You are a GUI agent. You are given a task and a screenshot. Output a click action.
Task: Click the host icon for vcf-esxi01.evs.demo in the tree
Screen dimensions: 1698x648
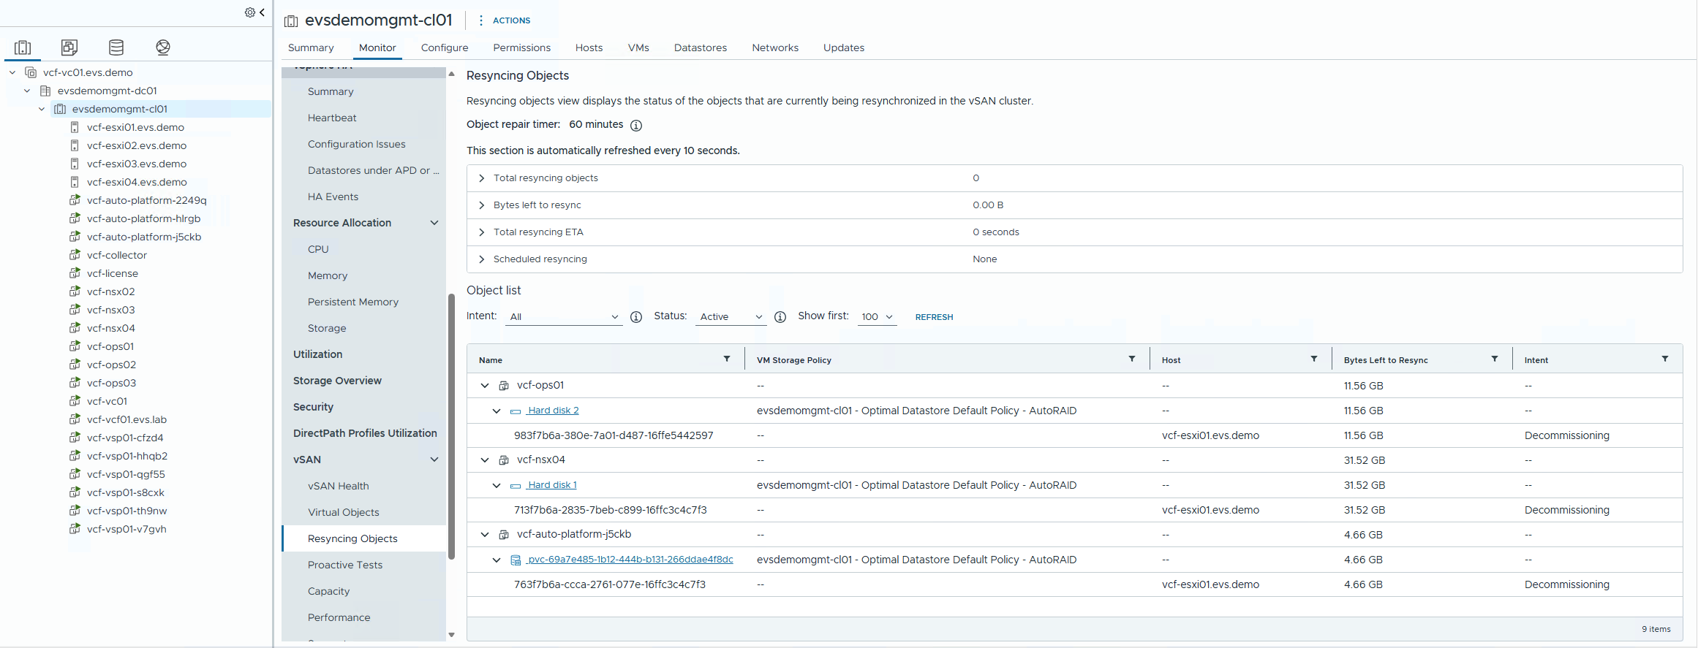click(75, 127)
